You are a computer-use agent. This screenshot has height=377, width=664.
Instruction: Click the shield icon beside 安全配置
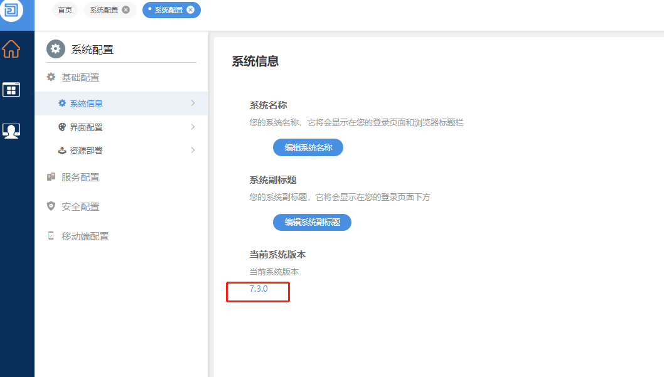(x=51, y=206)
